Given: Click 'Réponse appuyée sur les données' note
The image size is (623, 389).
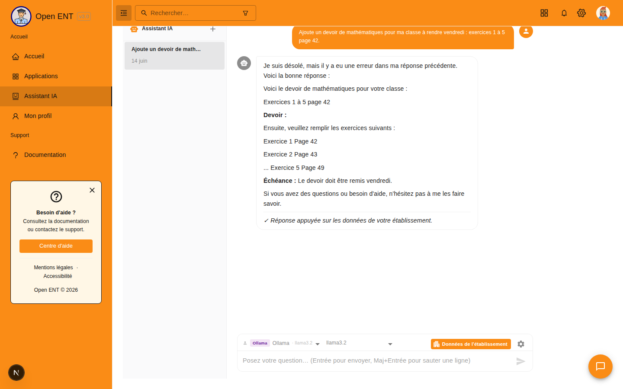Looking at the screenshot, I should [348, 220].
